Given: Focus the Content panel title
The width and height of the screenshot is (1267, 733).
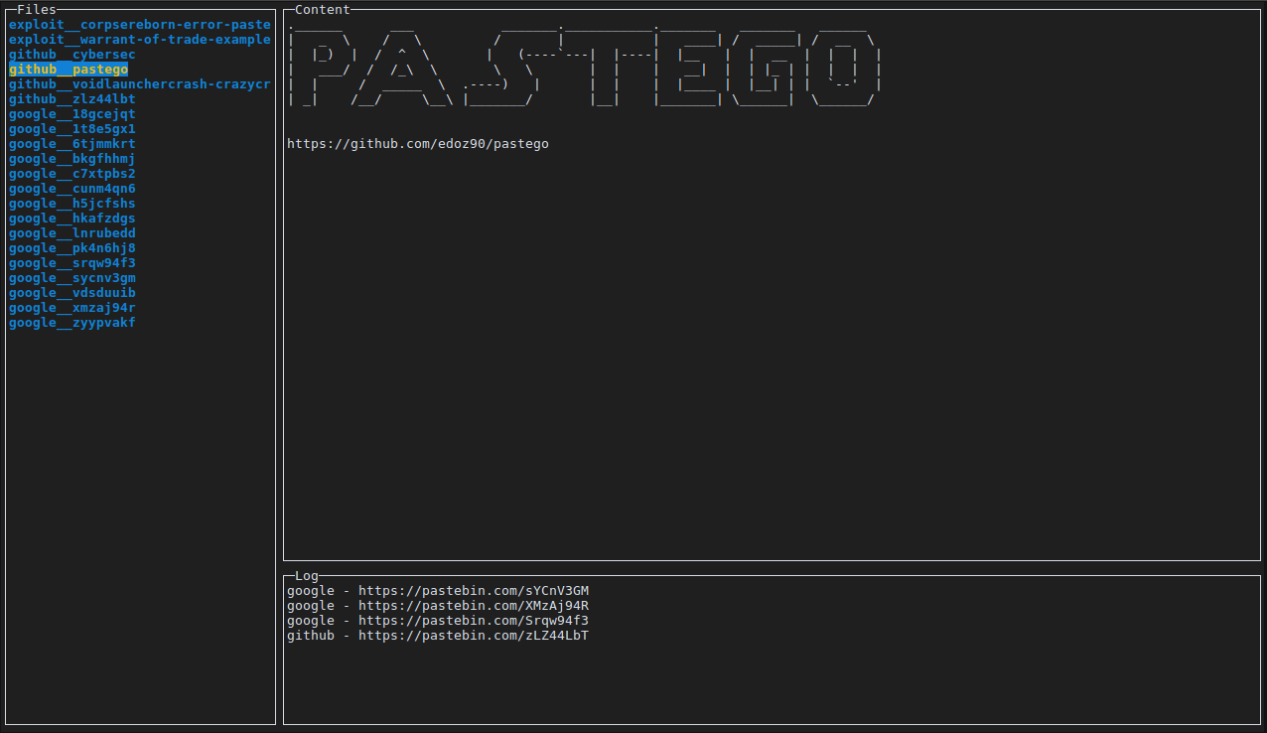Looking at the screenshot, I should 323,10.
